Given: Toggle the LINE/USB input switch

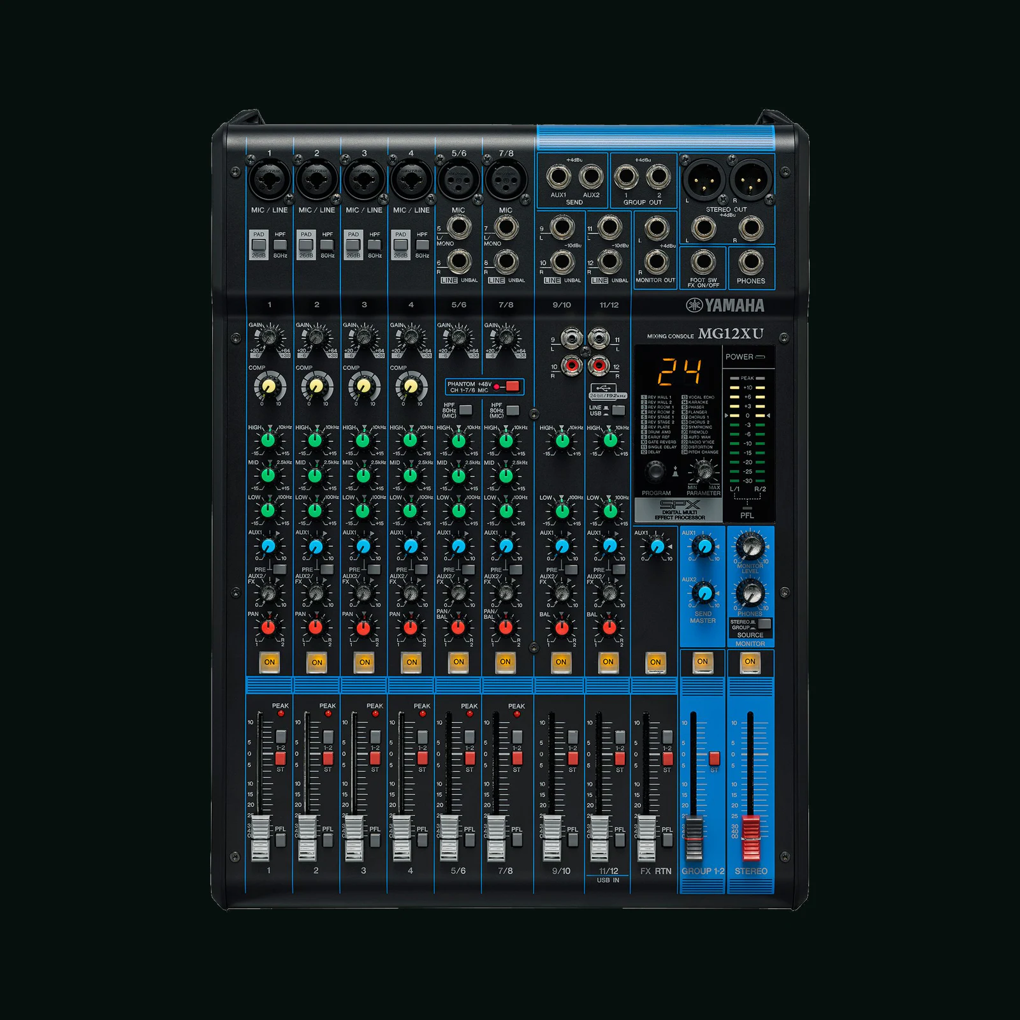Looking at the screenshot, I should click(x=618, y=410).
